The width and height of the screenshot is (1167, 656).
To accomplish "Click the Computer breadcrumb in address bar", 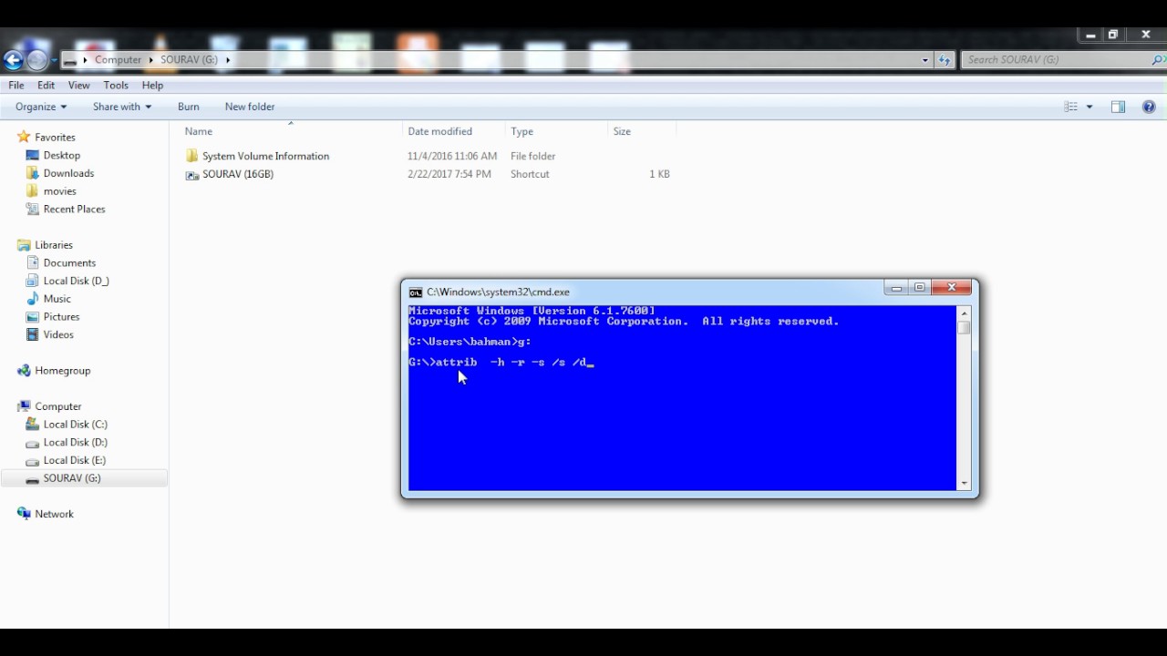I will (x=119, y=60).
